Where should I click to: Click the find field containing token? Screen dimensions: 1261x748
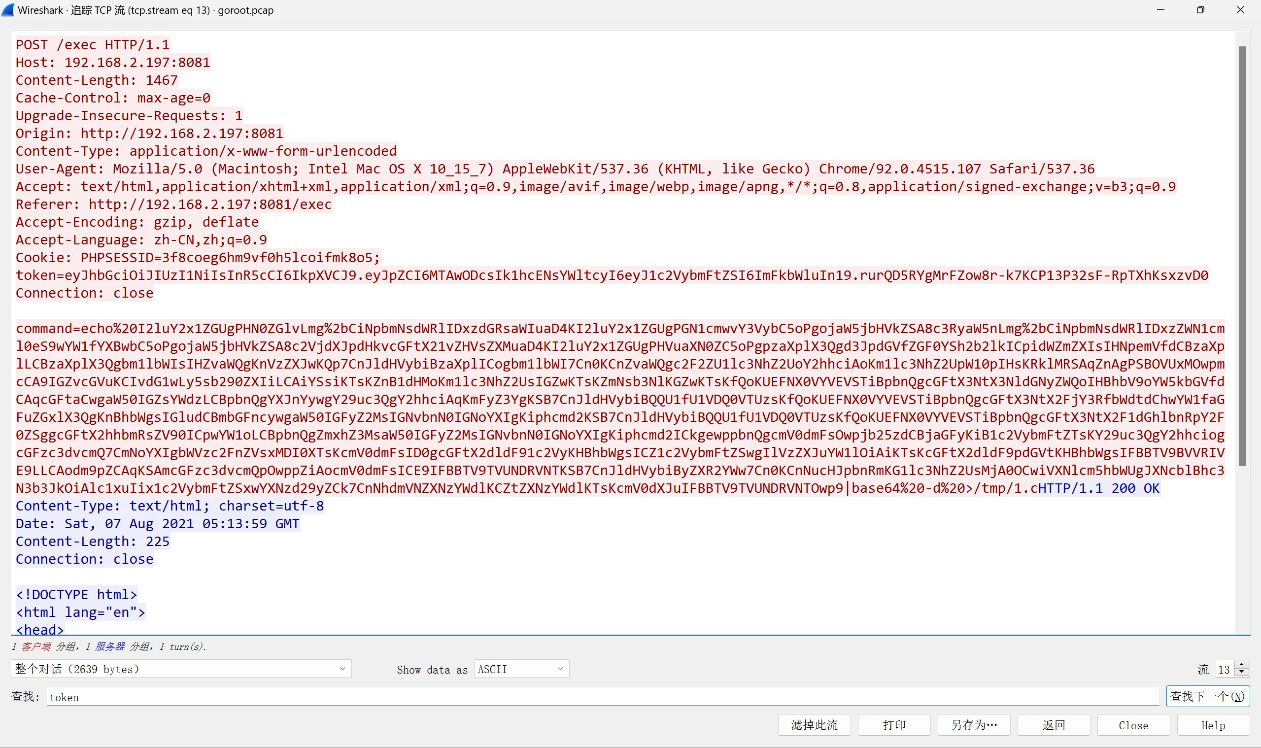[x=602, y=697]
